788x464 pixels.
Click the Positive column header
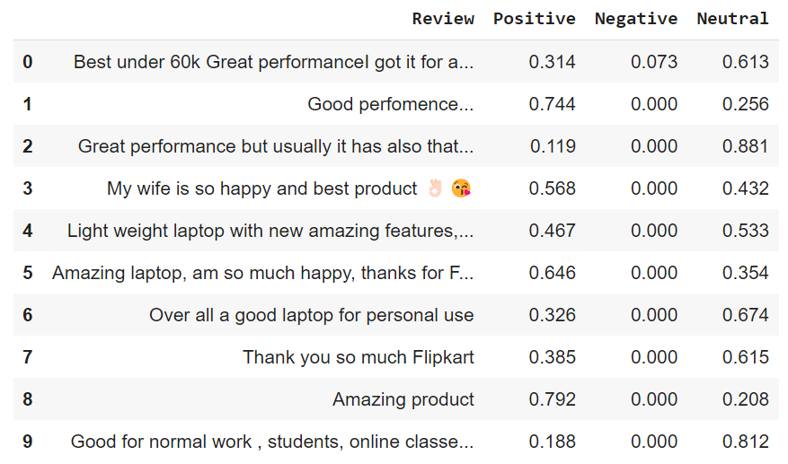pyautogui.click(x=535, y=19)
